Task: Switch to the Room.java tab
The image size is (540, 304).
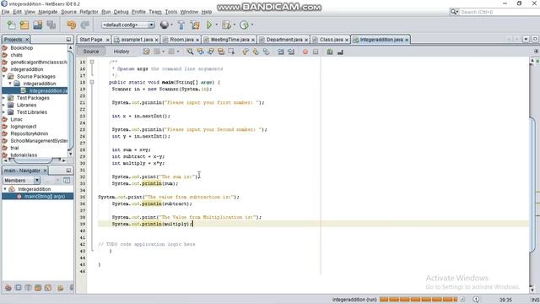Action: tap(181, 40)
